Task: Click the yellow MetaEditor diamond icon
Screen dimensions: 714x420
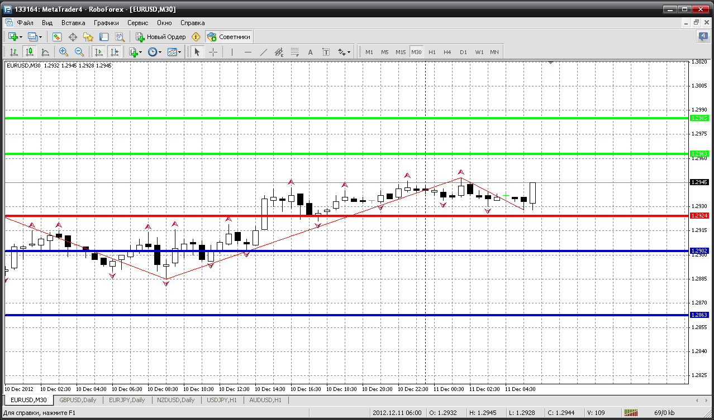Action: (196, 37)
